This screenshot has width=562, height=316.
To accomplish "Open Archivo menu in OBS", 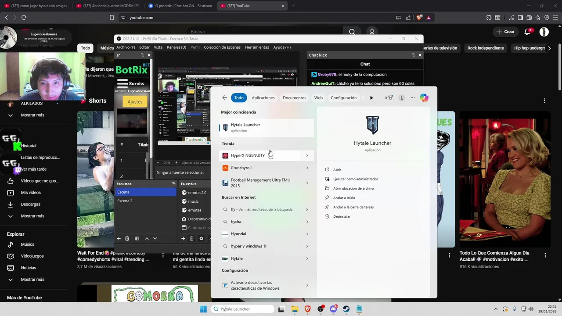I will pyautogui.click(x=126, y=47).
